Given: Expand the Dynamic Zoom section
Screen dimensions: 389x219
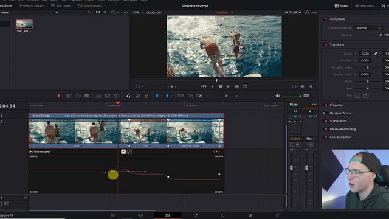Looking at the screenshot, I should click(x=340, y=113).
